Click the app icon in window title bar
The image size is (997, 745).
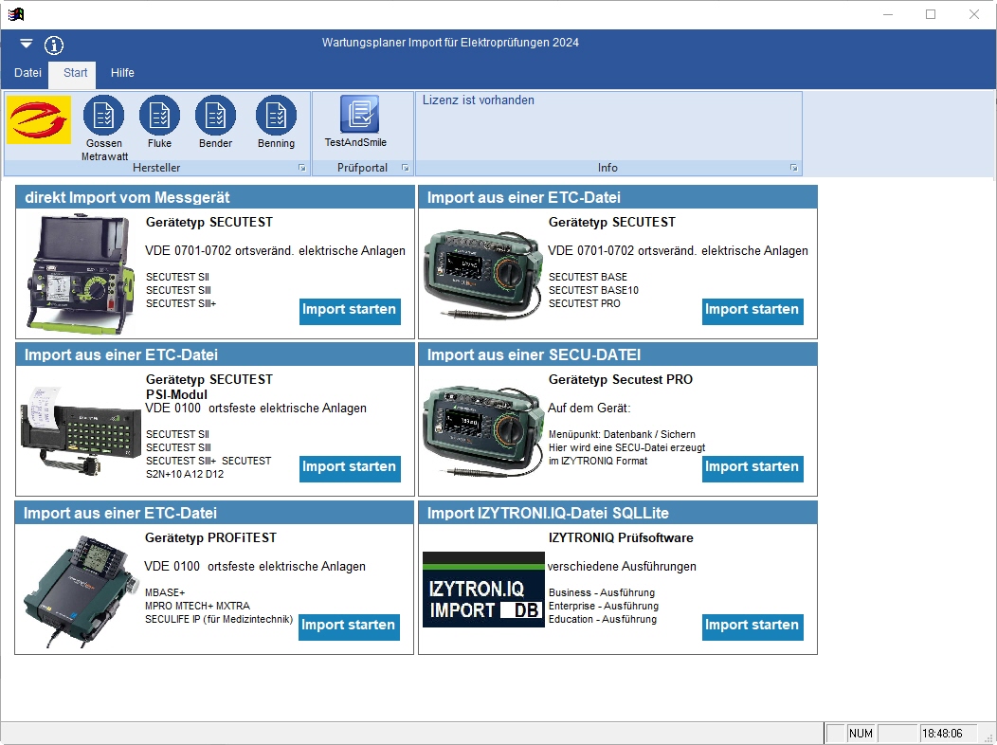click(15, 14)
